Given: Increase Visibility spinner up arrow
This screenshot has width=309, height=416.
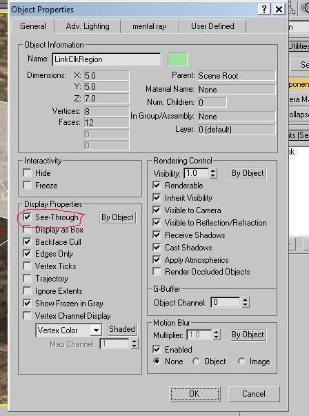Looking at the screenshot, I should click(212, 170).
